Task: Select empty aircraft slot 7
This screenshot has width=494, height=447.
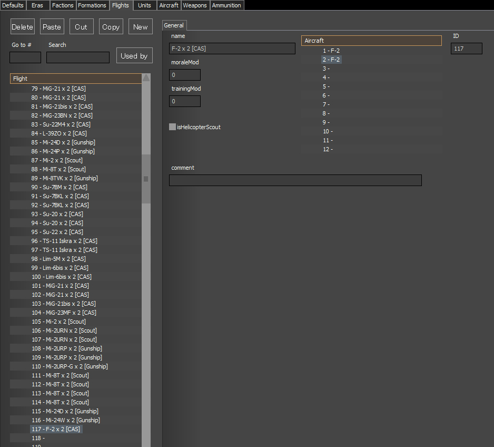Action: pyautogui.click(x=326, y=104)
